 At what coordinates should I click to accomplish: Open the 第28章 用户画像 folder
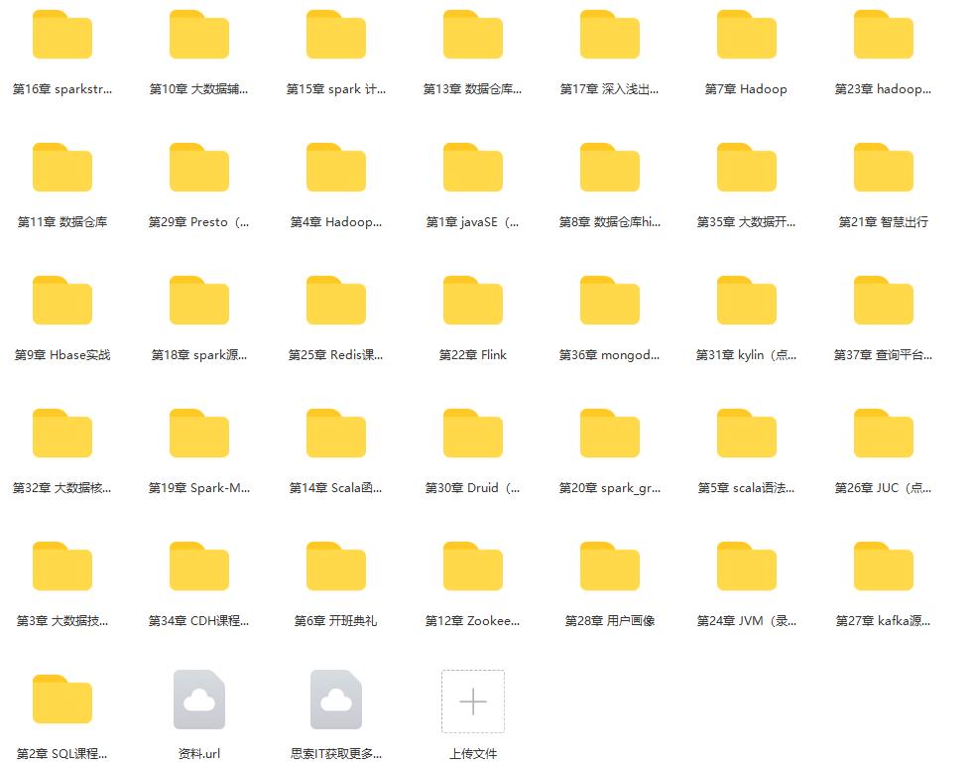click(610, 568)
